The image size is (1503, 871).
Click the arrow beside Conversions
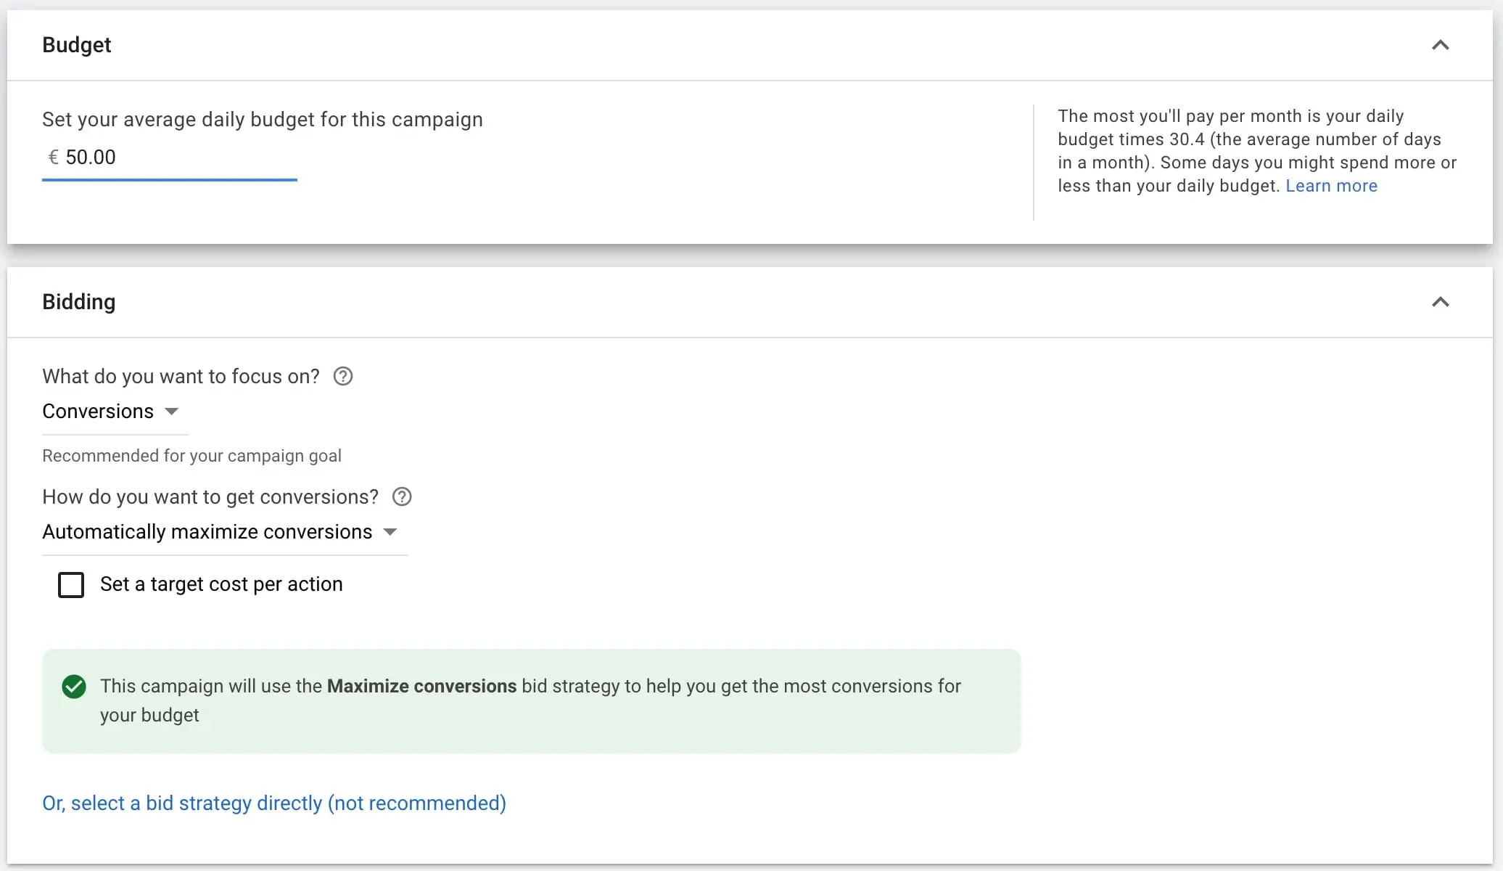click(x=172, y=412)
